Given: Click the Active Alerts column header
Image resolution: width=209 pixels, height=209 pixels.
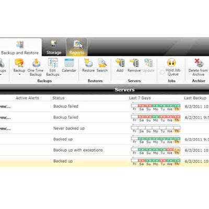Looking at the screenshot, I should pyautogui.click(x=27, y=98).
